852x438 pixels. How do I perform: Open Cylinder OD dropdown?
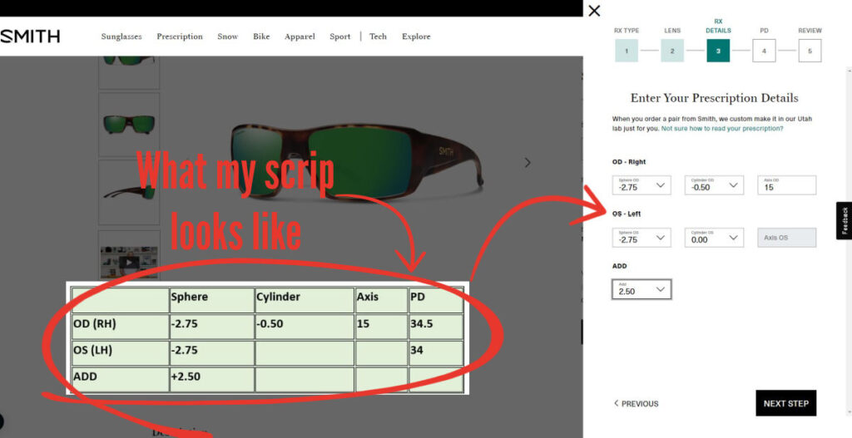[x=714, y=185]
